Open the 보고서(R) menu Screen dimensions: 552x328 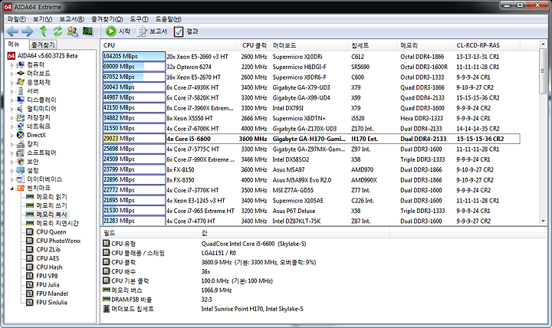click(x=72, y=19)
